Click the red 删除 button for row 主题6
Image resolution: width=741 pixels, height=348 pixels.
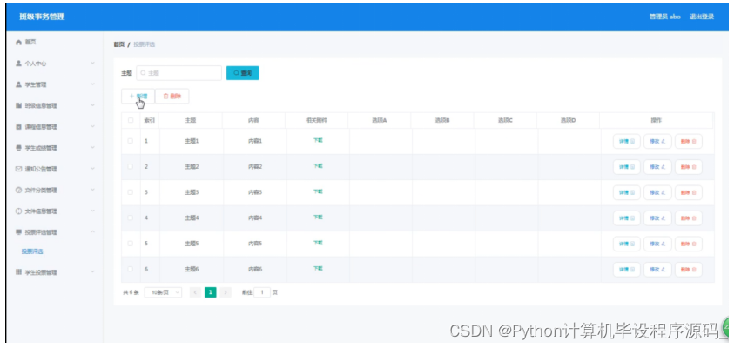(688, 269)
